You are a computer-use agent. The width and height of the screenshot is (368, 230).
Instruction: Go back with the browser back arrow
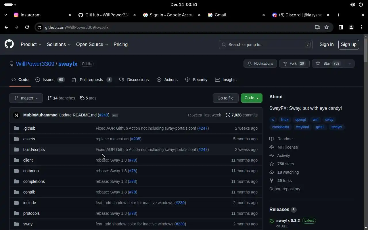coord(6,27)
